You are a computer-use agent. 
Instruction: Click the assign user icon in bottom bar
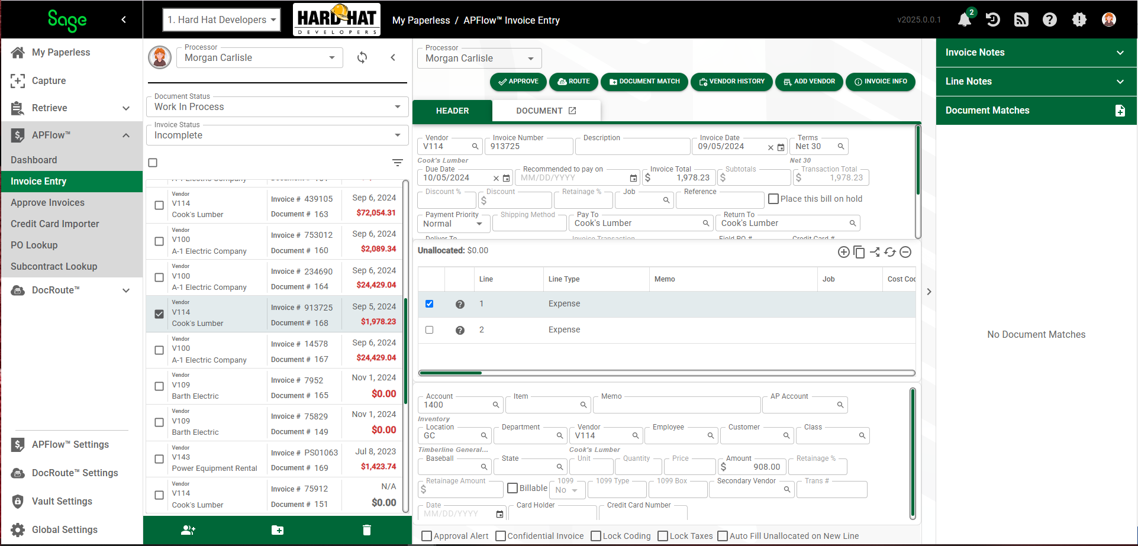[188, 530]
